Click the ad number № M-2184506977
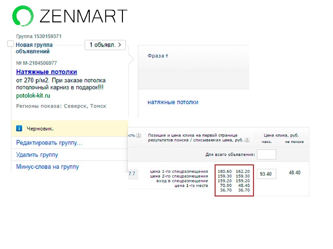 (36, 63)
